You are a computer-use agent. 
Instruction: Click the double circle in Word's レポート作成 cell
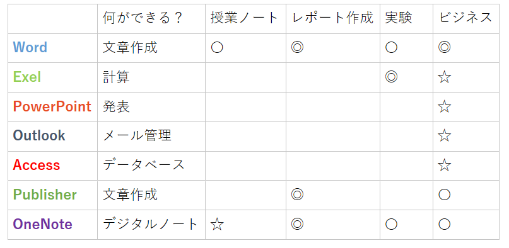(297, 48)
